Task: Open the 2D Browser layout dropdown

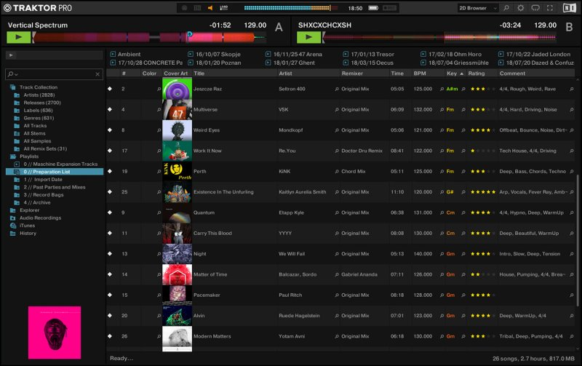Action: tap(478, 8)
